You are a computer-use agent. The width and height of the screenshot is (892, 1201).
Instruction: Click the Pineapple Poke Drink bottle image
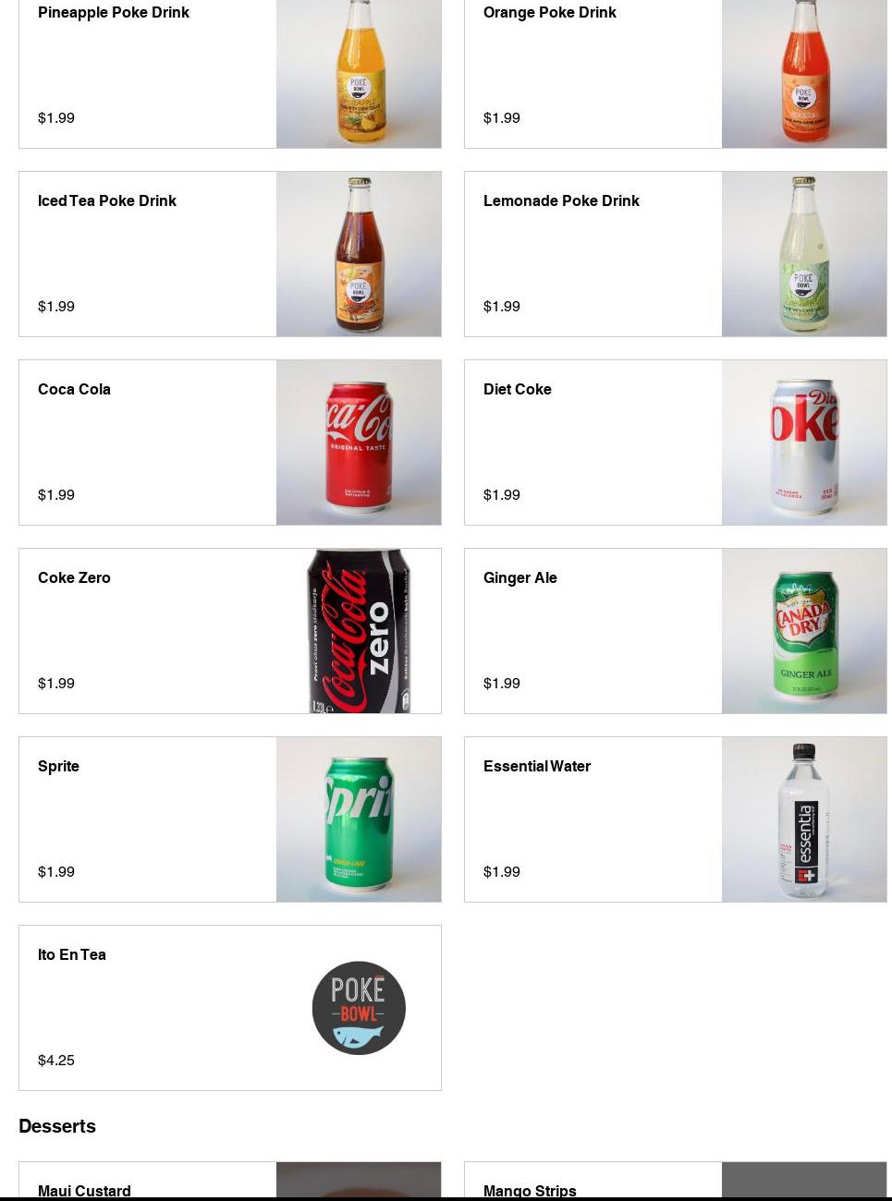coord(359,74)
